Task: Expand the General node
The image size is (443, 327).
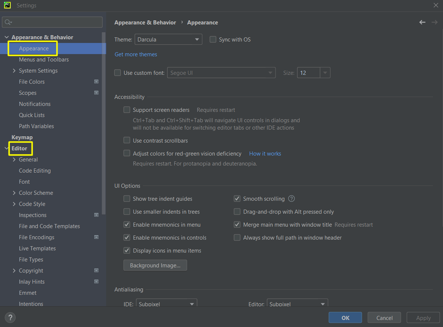Action: (14, 159)
